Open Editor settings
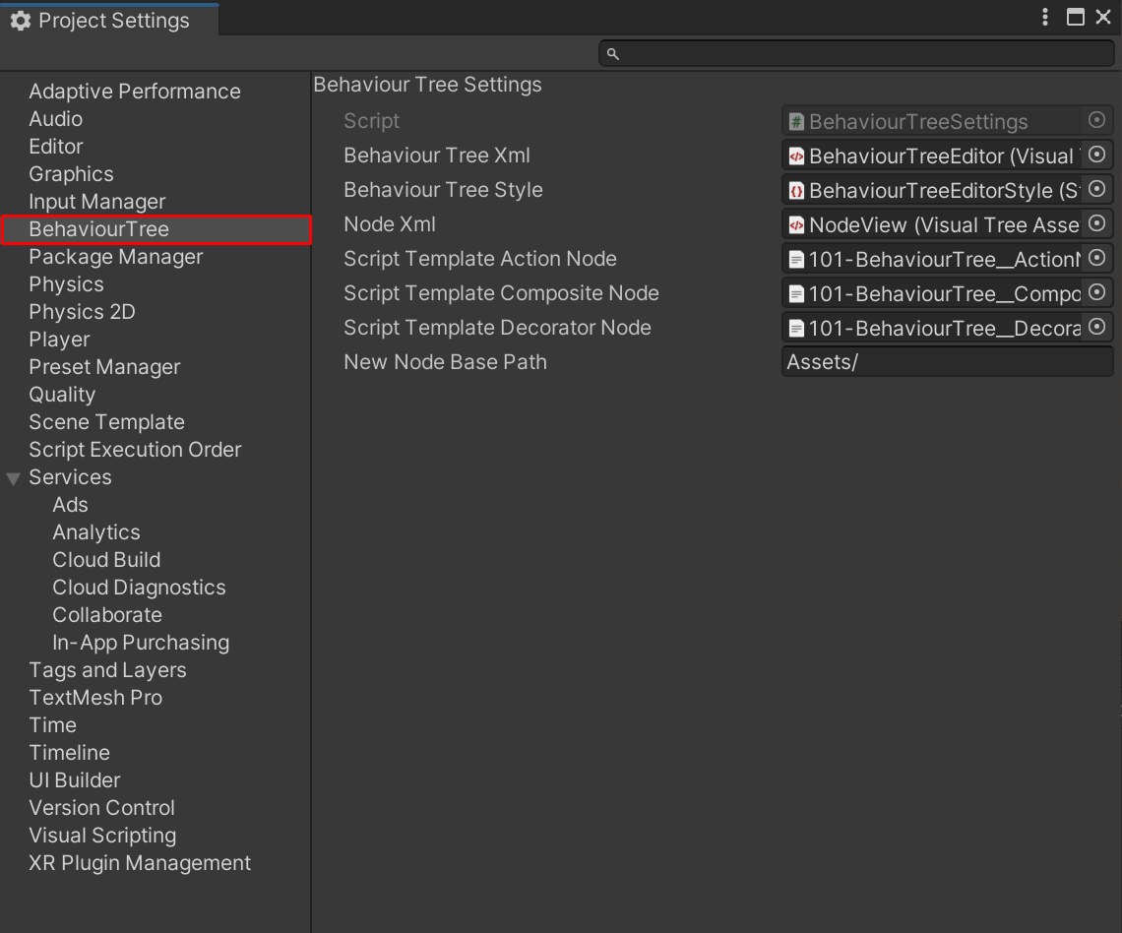The width and height of the screenshot is (1122, 933). (56, 147)
